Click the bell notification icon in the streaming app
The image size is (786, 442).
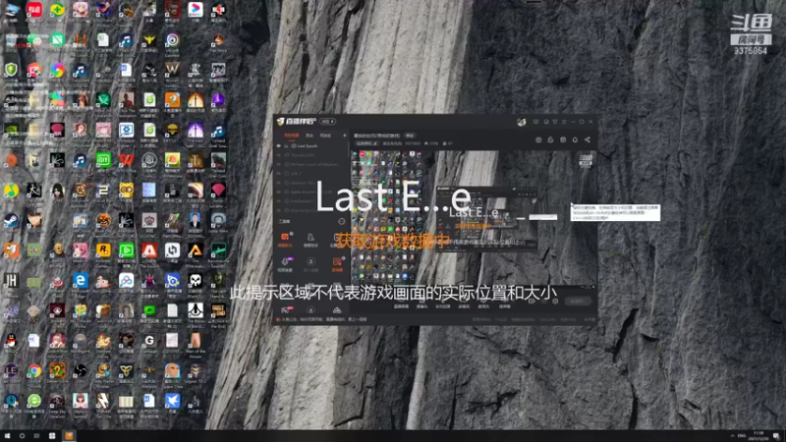(575, 139)
